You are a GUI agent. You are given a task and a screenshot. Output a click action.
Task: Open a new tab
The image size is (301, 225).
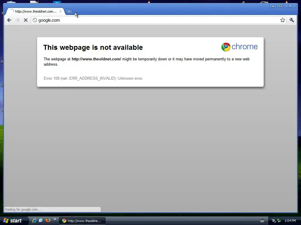tap(69, 11)
